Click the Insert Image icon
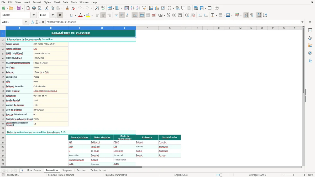Image resolution: width=315 pixels, height=177 pixels. [x=151, y=8]
